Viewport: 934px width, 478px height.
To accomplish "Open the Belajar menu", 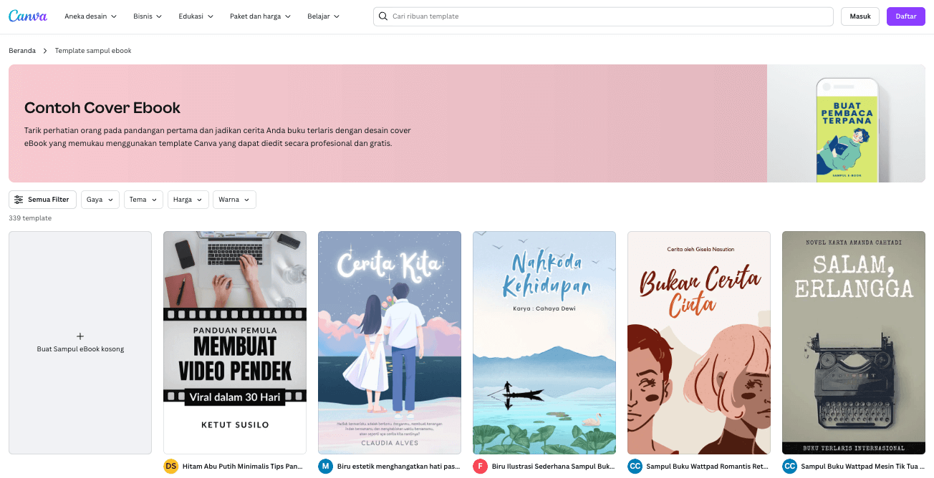I will pos(323,16).
